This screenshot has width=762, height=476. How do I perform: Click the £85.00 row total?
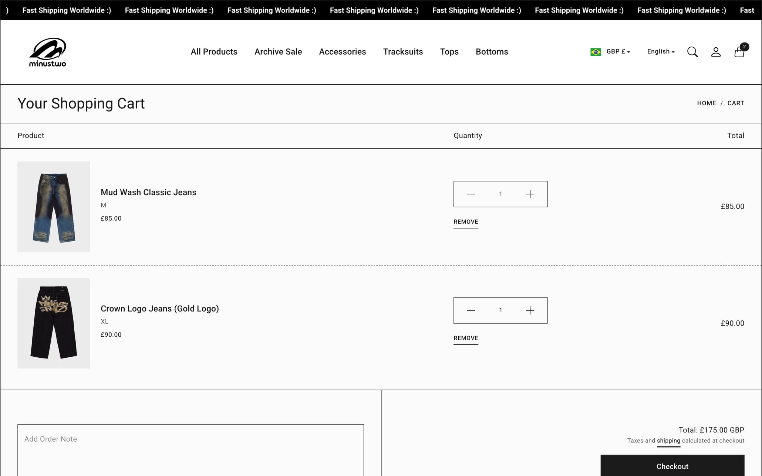(732, 207)
